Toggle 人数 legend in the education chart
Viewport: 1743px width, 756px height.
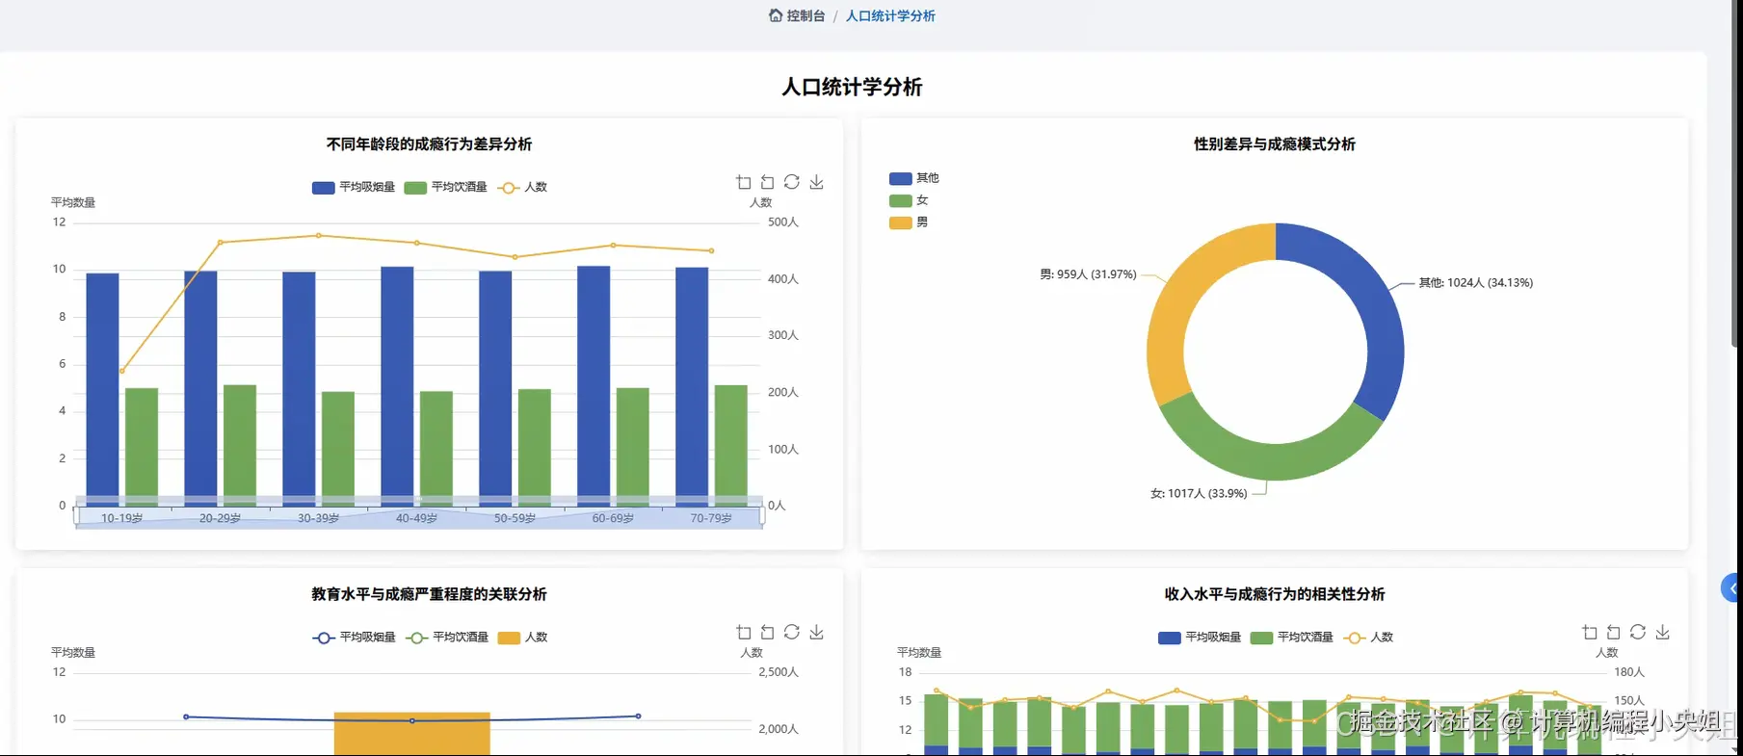[x=523, y=637]
